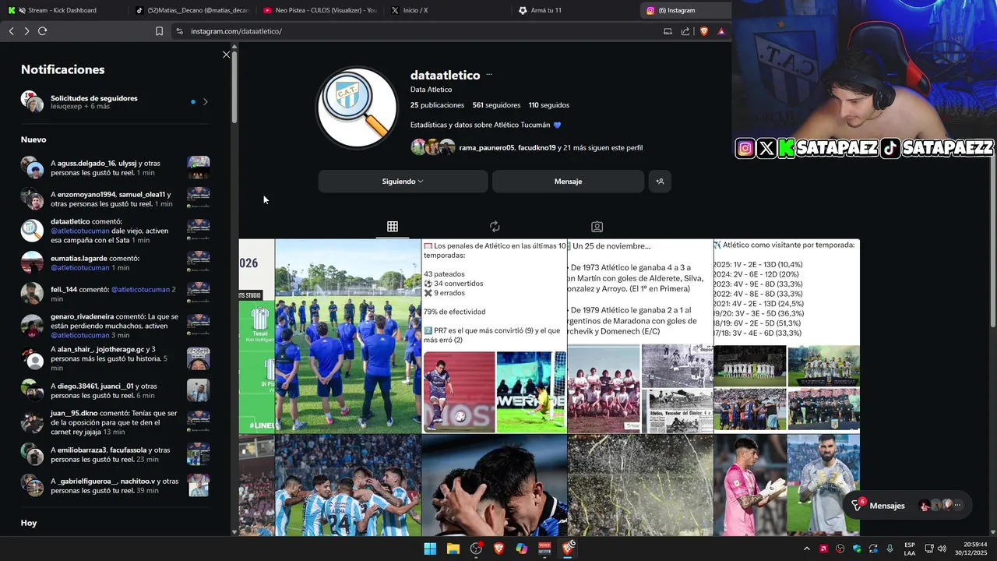Install the Instagram web app from the address bar

[x=668, y=31]
